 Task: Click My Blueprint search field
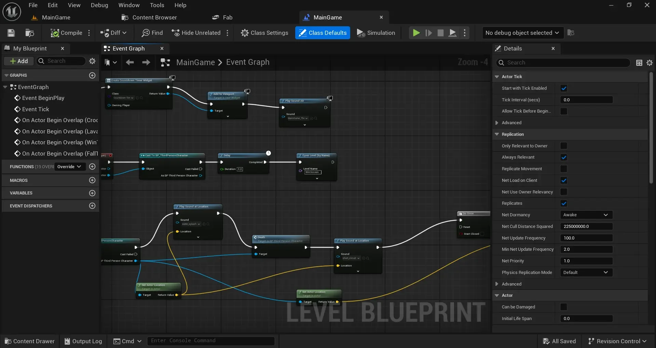pyautogui.click(x=61, y=61)
